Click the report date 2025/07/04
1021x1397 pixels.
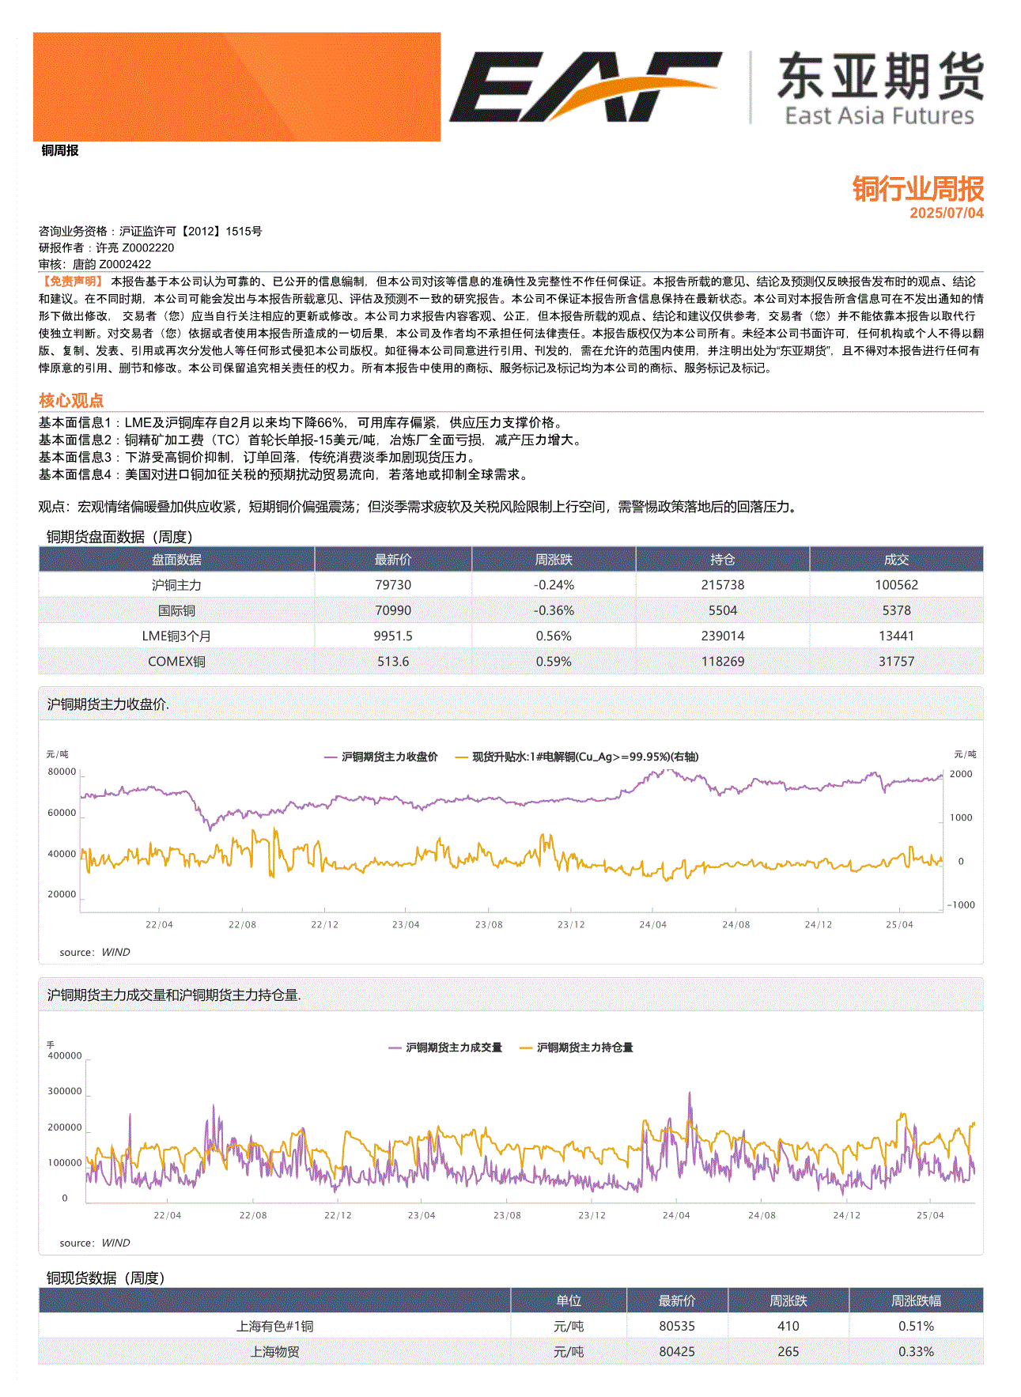tap(947, 213)
